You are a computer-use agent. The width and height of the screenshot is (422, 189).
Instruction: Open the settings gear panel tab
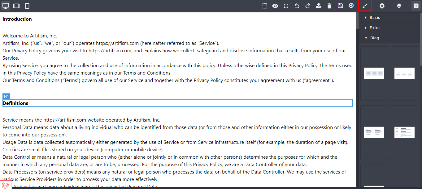pos(382,6)
